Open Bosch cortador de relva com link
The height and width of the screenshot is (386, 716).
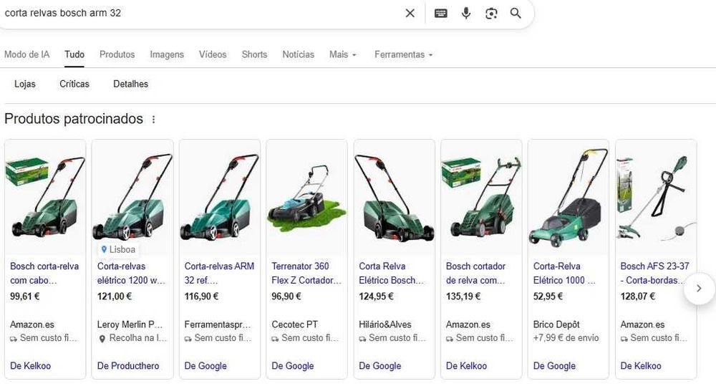(x=476, y=273)
